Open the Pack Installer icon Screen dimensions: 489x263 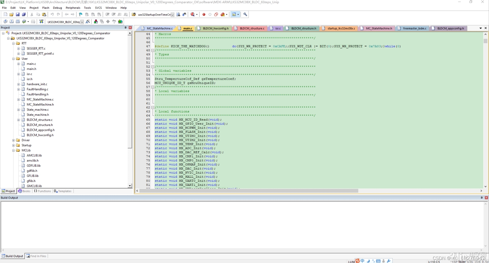click(x=120, y=22)
